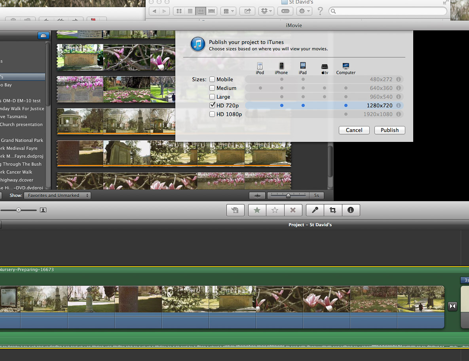Switch Finder to list view

point(190,11)
